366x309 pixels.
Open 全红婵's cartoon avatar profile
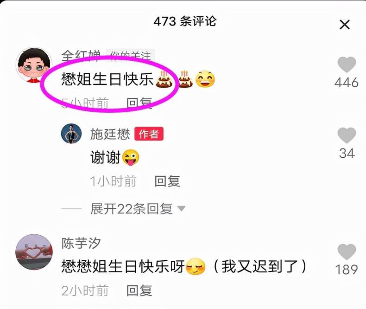point(34,65)
